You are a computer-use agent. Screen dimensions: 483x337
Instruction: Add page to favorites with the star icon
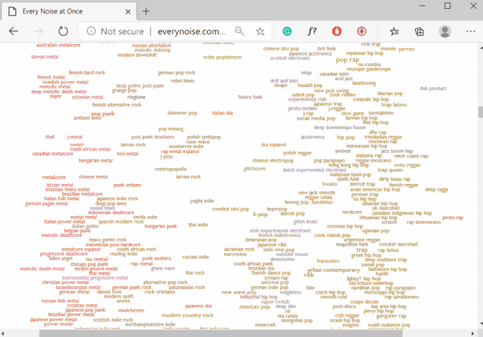260,31
